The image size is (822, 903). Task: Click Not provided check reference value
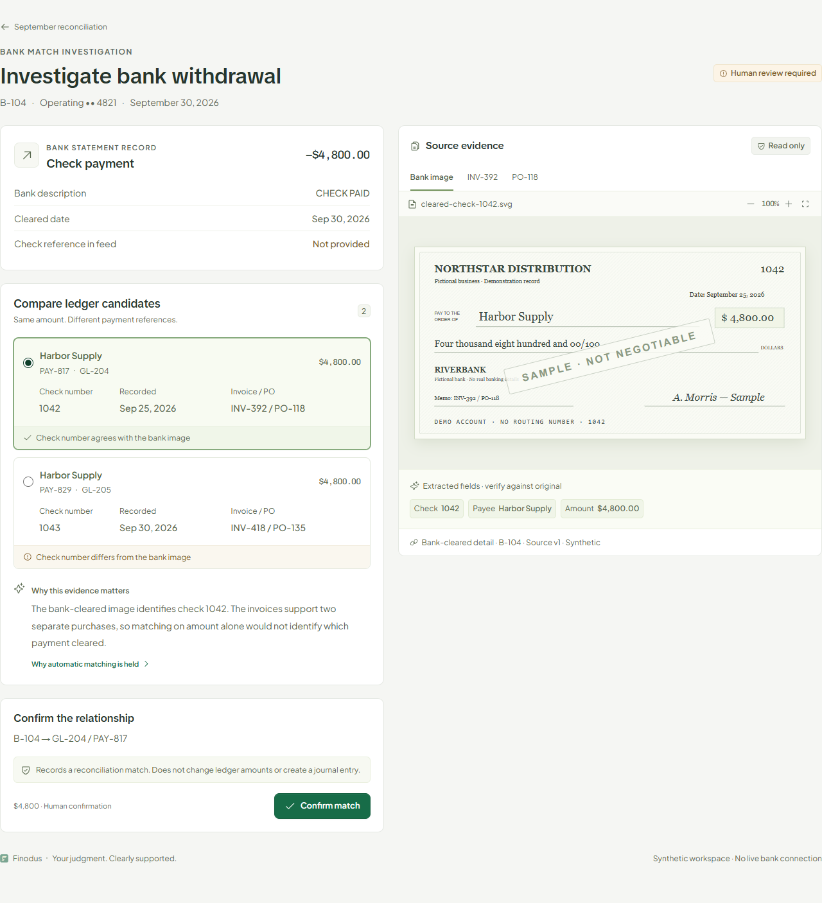[341, 244]
